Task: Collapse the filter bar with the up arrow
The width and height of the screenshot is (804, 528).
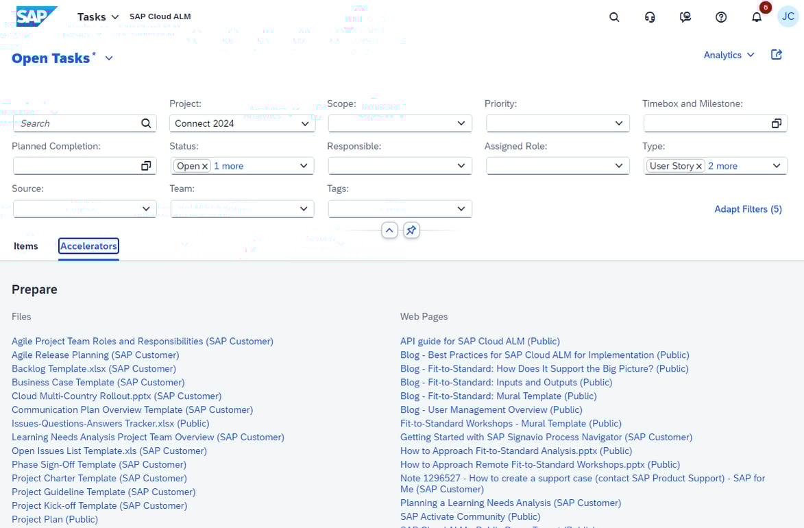Action: coord(389,230)
